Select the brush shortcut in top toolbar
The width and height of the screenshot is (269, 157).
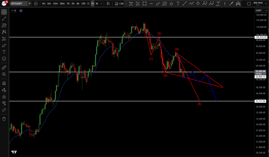tap(158, 4)
